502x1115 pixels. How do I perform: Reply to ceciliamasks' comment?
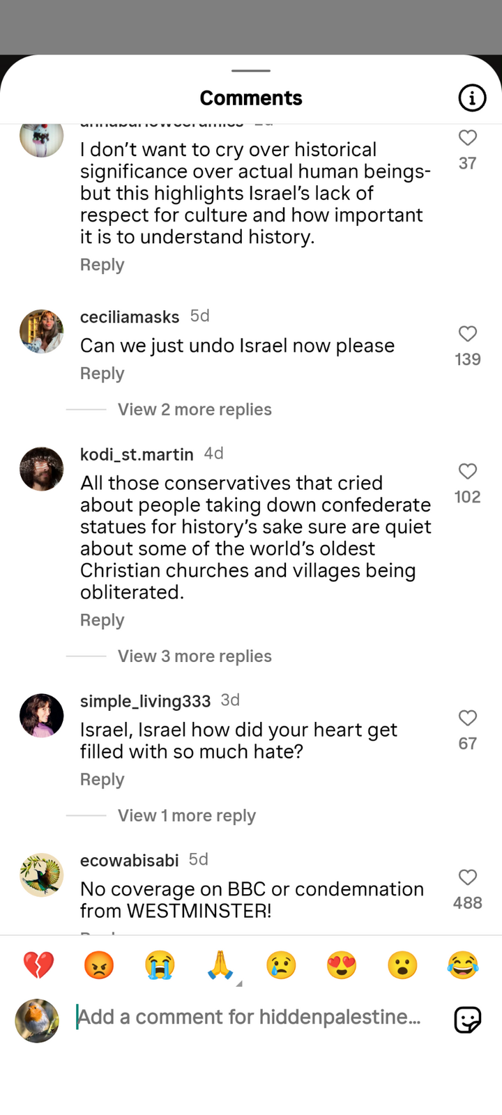102,374
